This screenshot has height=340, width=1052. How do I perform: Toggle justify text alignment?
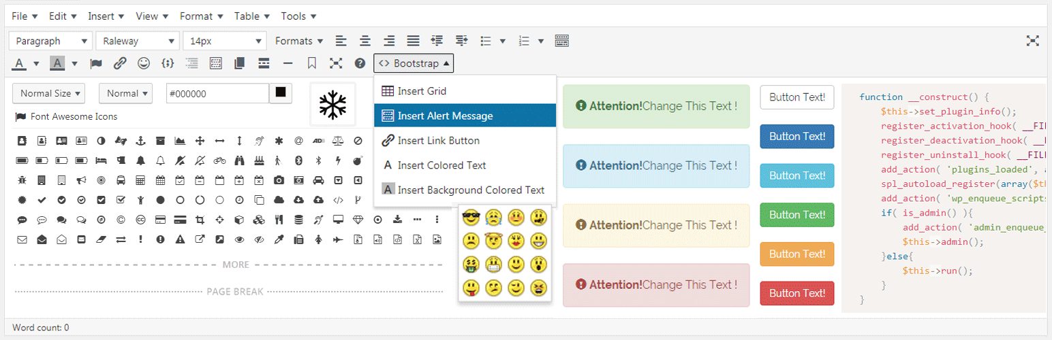click(x=413, y=41)
